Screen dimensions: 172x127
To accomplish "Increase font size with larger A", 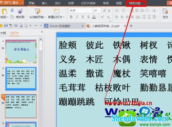I will coord(104,11).
